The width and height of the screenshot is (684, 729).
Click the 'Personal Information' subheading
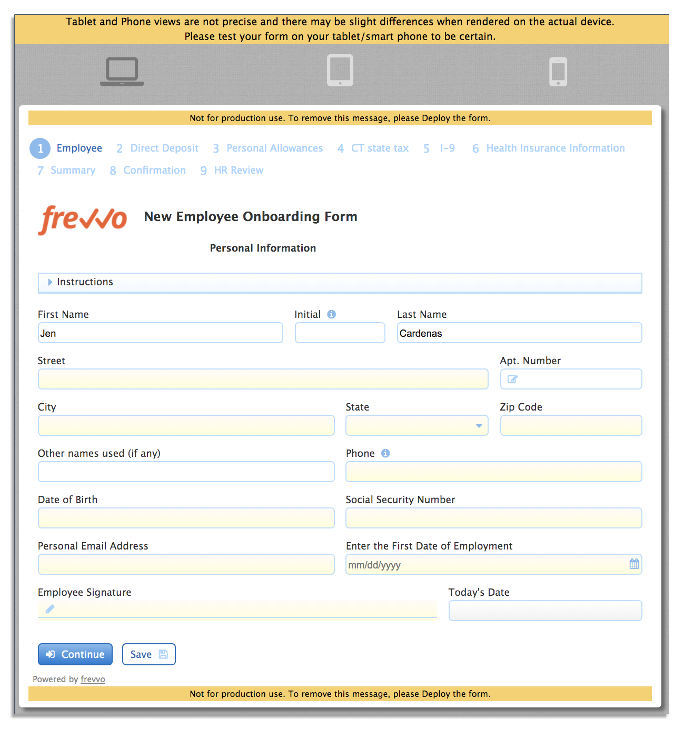(x=263, y=248)
